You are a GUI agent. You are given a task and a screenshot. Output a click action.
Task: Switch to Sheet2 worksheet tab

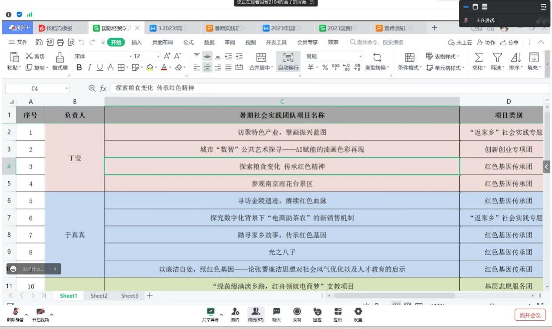(99, 296)
